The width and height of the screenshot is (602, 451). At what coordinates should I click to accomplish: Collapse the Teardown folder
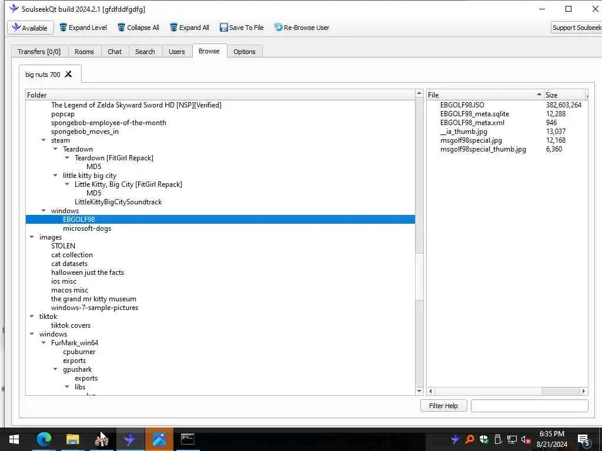coord(55,149)
